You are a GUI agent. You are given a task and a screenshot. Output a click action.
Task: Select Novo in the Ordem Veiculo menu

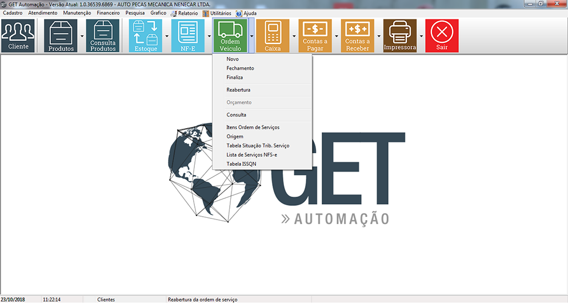click(233, 59)
